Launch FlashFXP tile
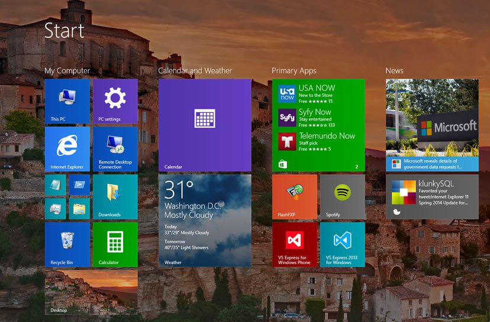 pos(294,197)
